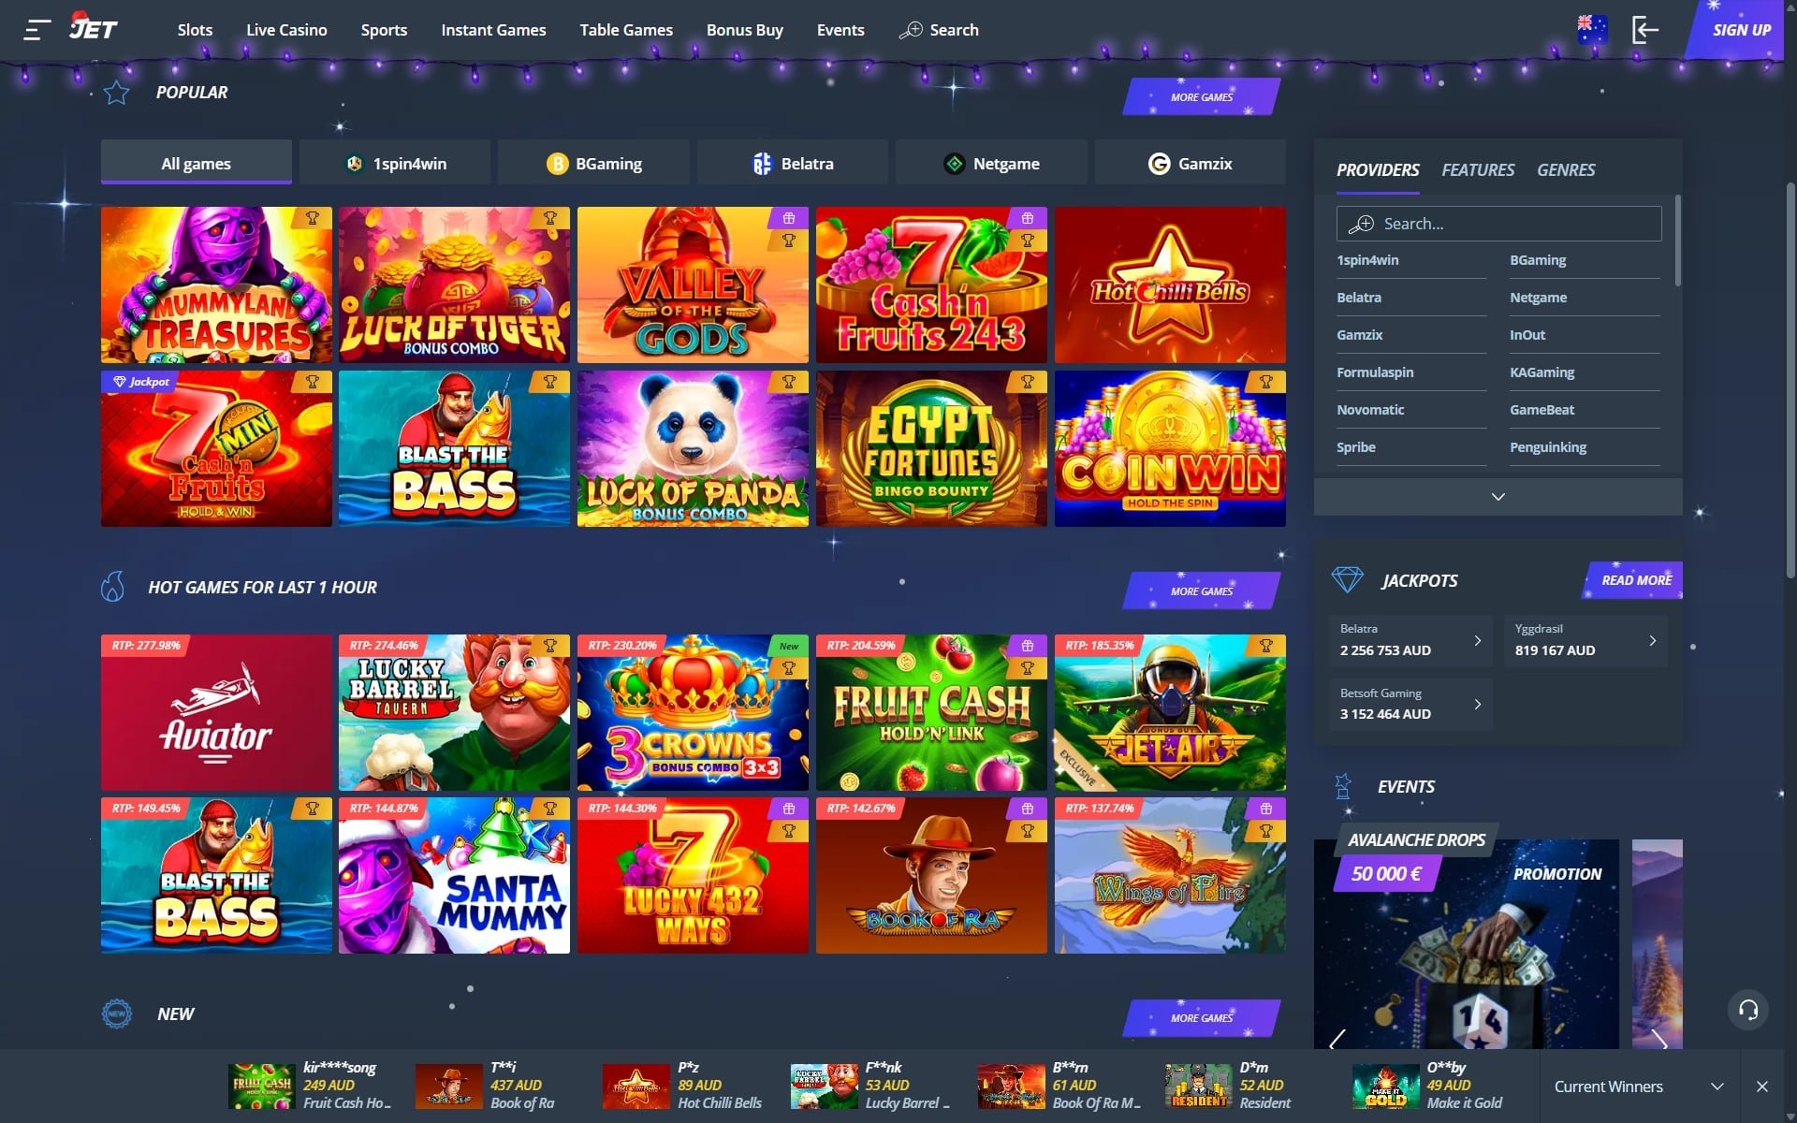Click the JET logo in header
The image size is (1797, 1123).
93,27
